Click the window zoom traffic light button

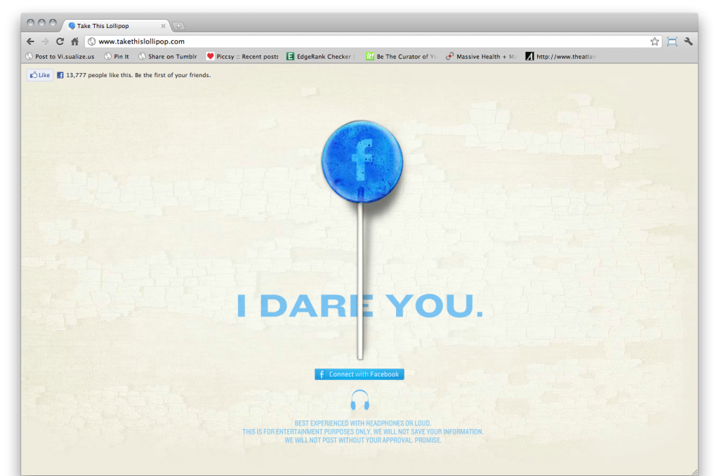coord(53,22)
